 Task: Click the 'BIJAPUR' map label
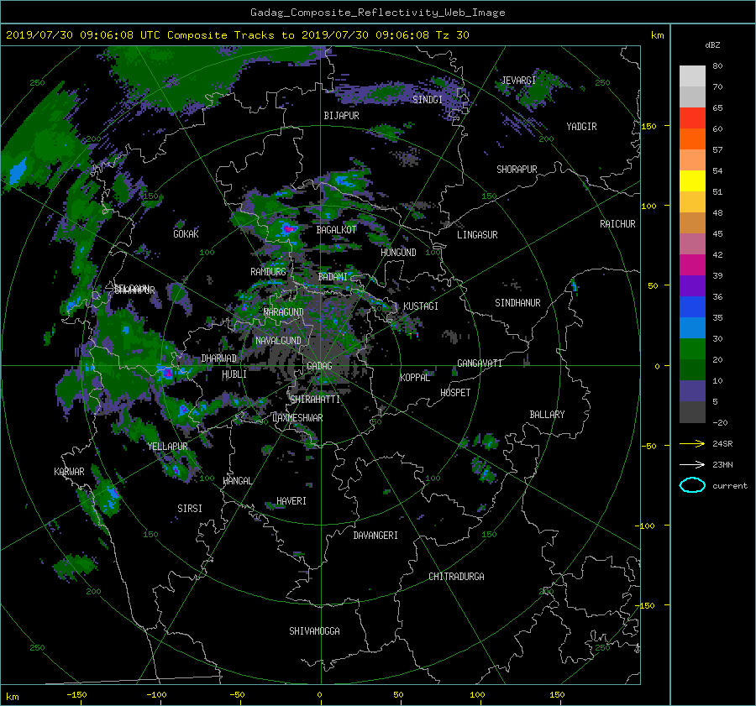coord(341,116)
